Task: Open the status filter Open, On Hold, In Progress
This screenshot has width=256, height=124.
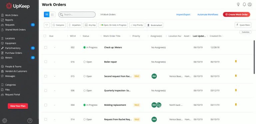Action: [113, 25]
